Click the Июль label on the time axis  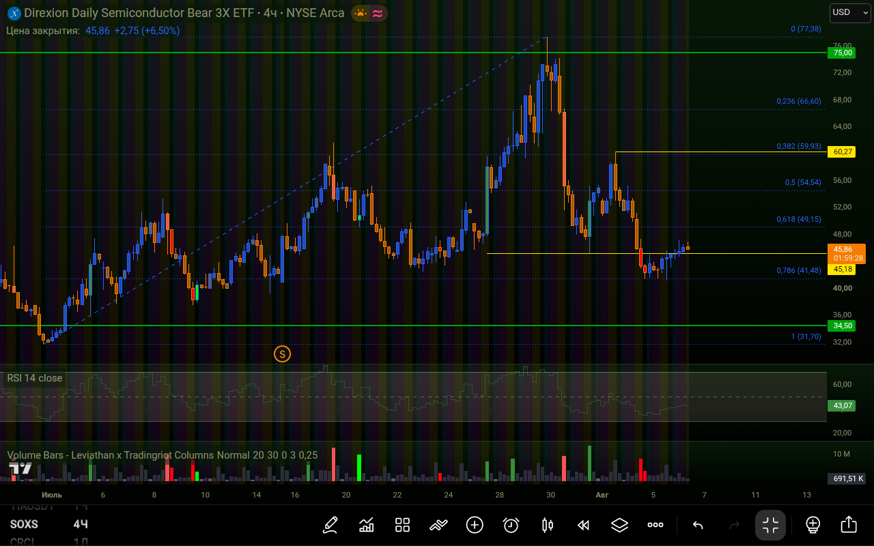(52, 495)
